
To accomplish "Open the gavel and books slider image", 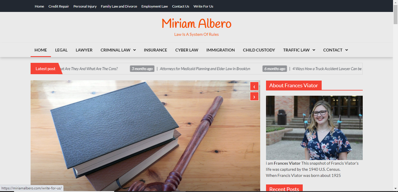I will point(145,136).
